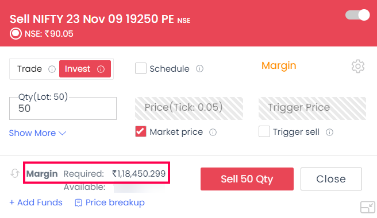Screen dimensions: 377x218
Task: Select the NSE exchange radio button
Action: point(16,34)
